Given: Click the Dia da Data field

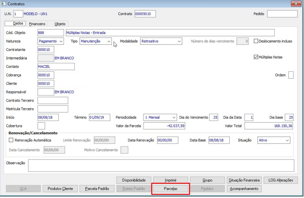Looking at the screenshot, I should tap(249, 117).
